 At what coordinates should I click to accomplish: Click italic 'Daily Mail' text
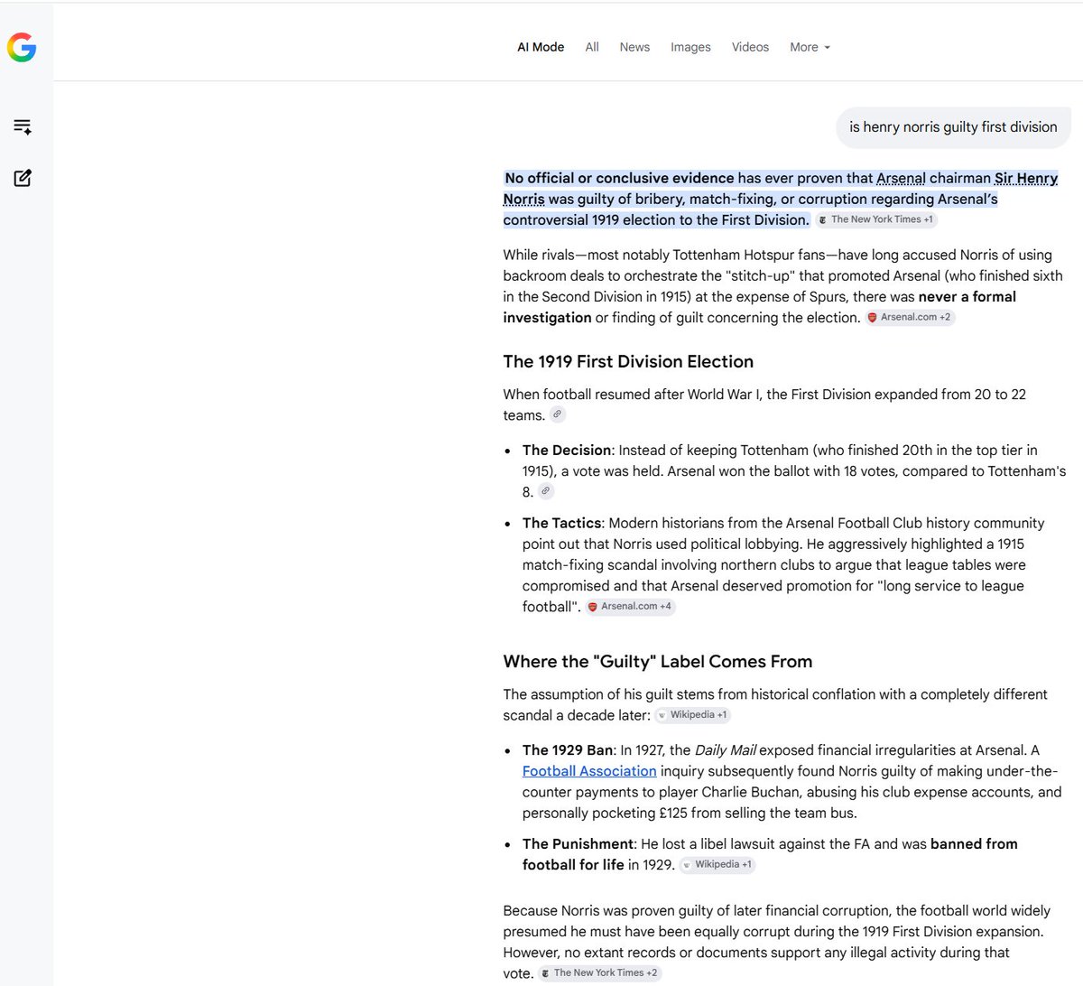(x=725, y=749)
